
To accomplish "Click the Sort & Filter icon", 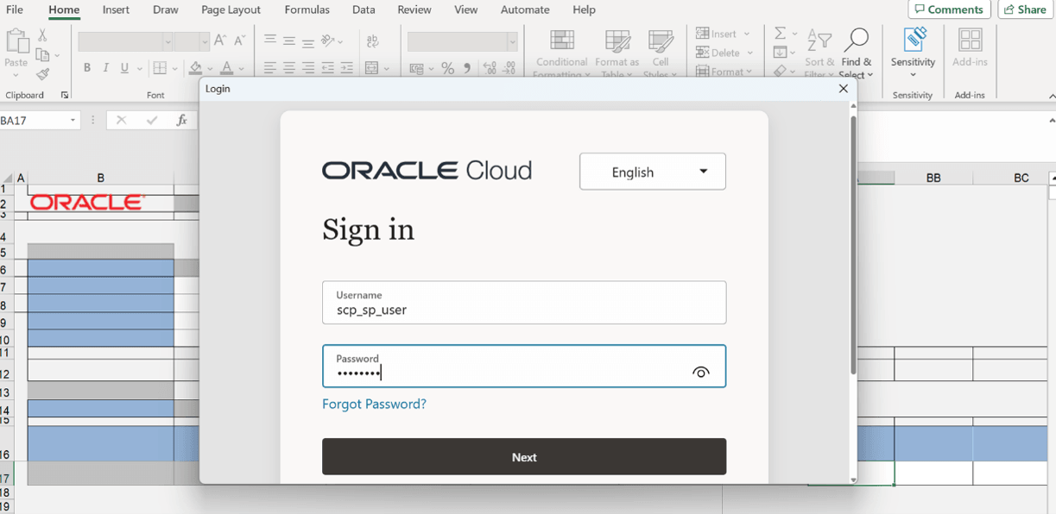I will coord(819,40).
